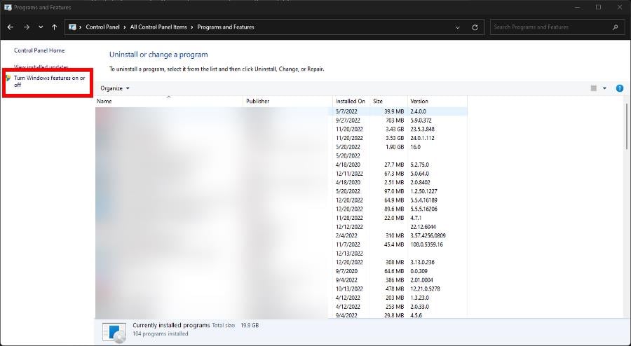Click the shield icon beside Windows features
This screenshot has width=631, height=346.
[x=8, y=78]
